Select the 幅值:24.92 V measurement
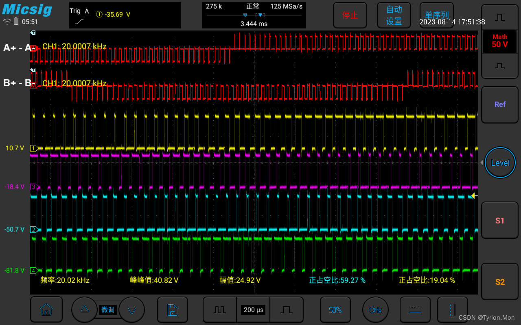The height and width of the screenshot is (325, 521). (x=240, y=280)
